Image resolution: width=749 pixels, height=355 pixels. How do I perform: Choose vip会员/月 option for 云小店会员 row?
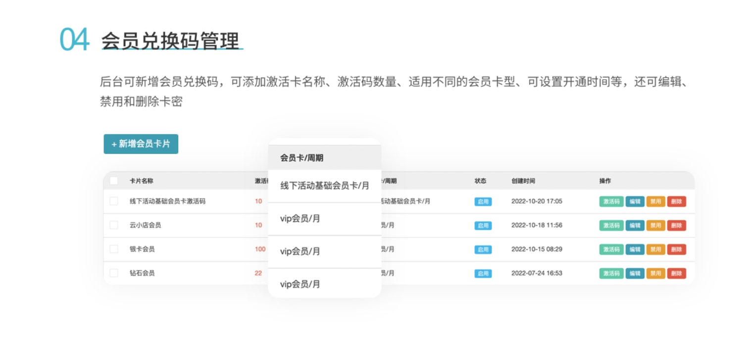click(300, 218)
